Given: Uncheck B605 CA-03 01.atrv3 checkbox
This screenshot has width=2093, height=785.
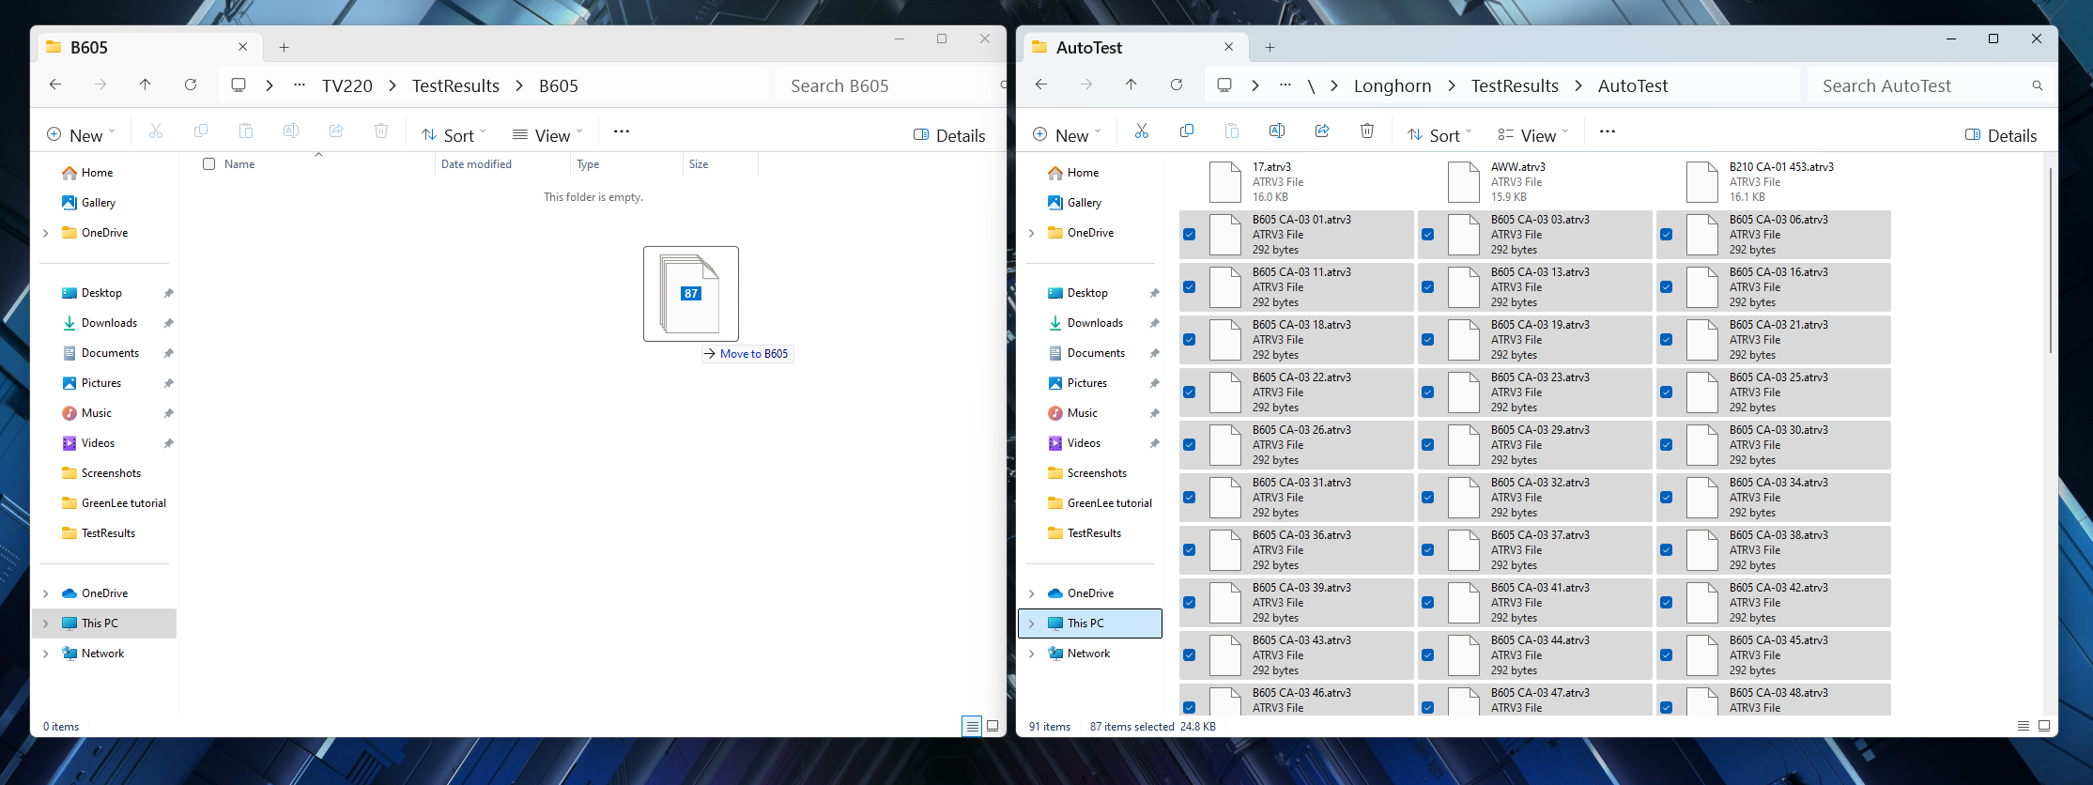Looking at the screenshot, I should click(x=1190, y=235).
